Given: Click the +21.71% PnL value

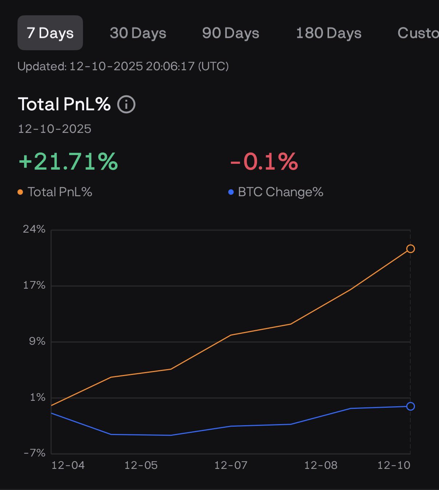Looking at the screenshot, I should 68,162.
